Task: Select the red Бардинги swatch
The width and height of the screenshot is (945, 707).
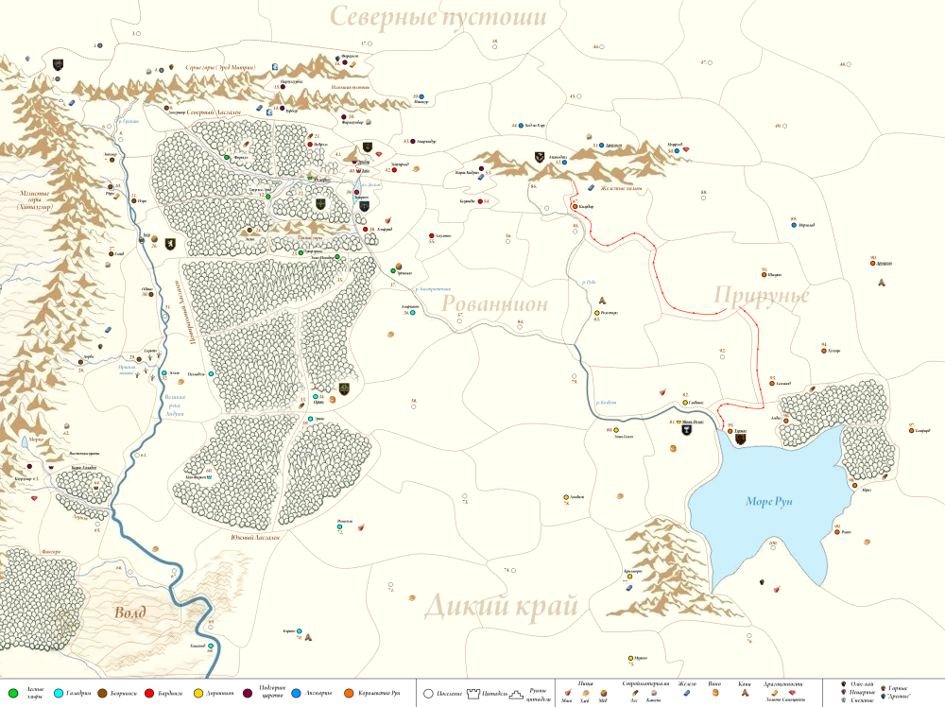Action: 150,693
